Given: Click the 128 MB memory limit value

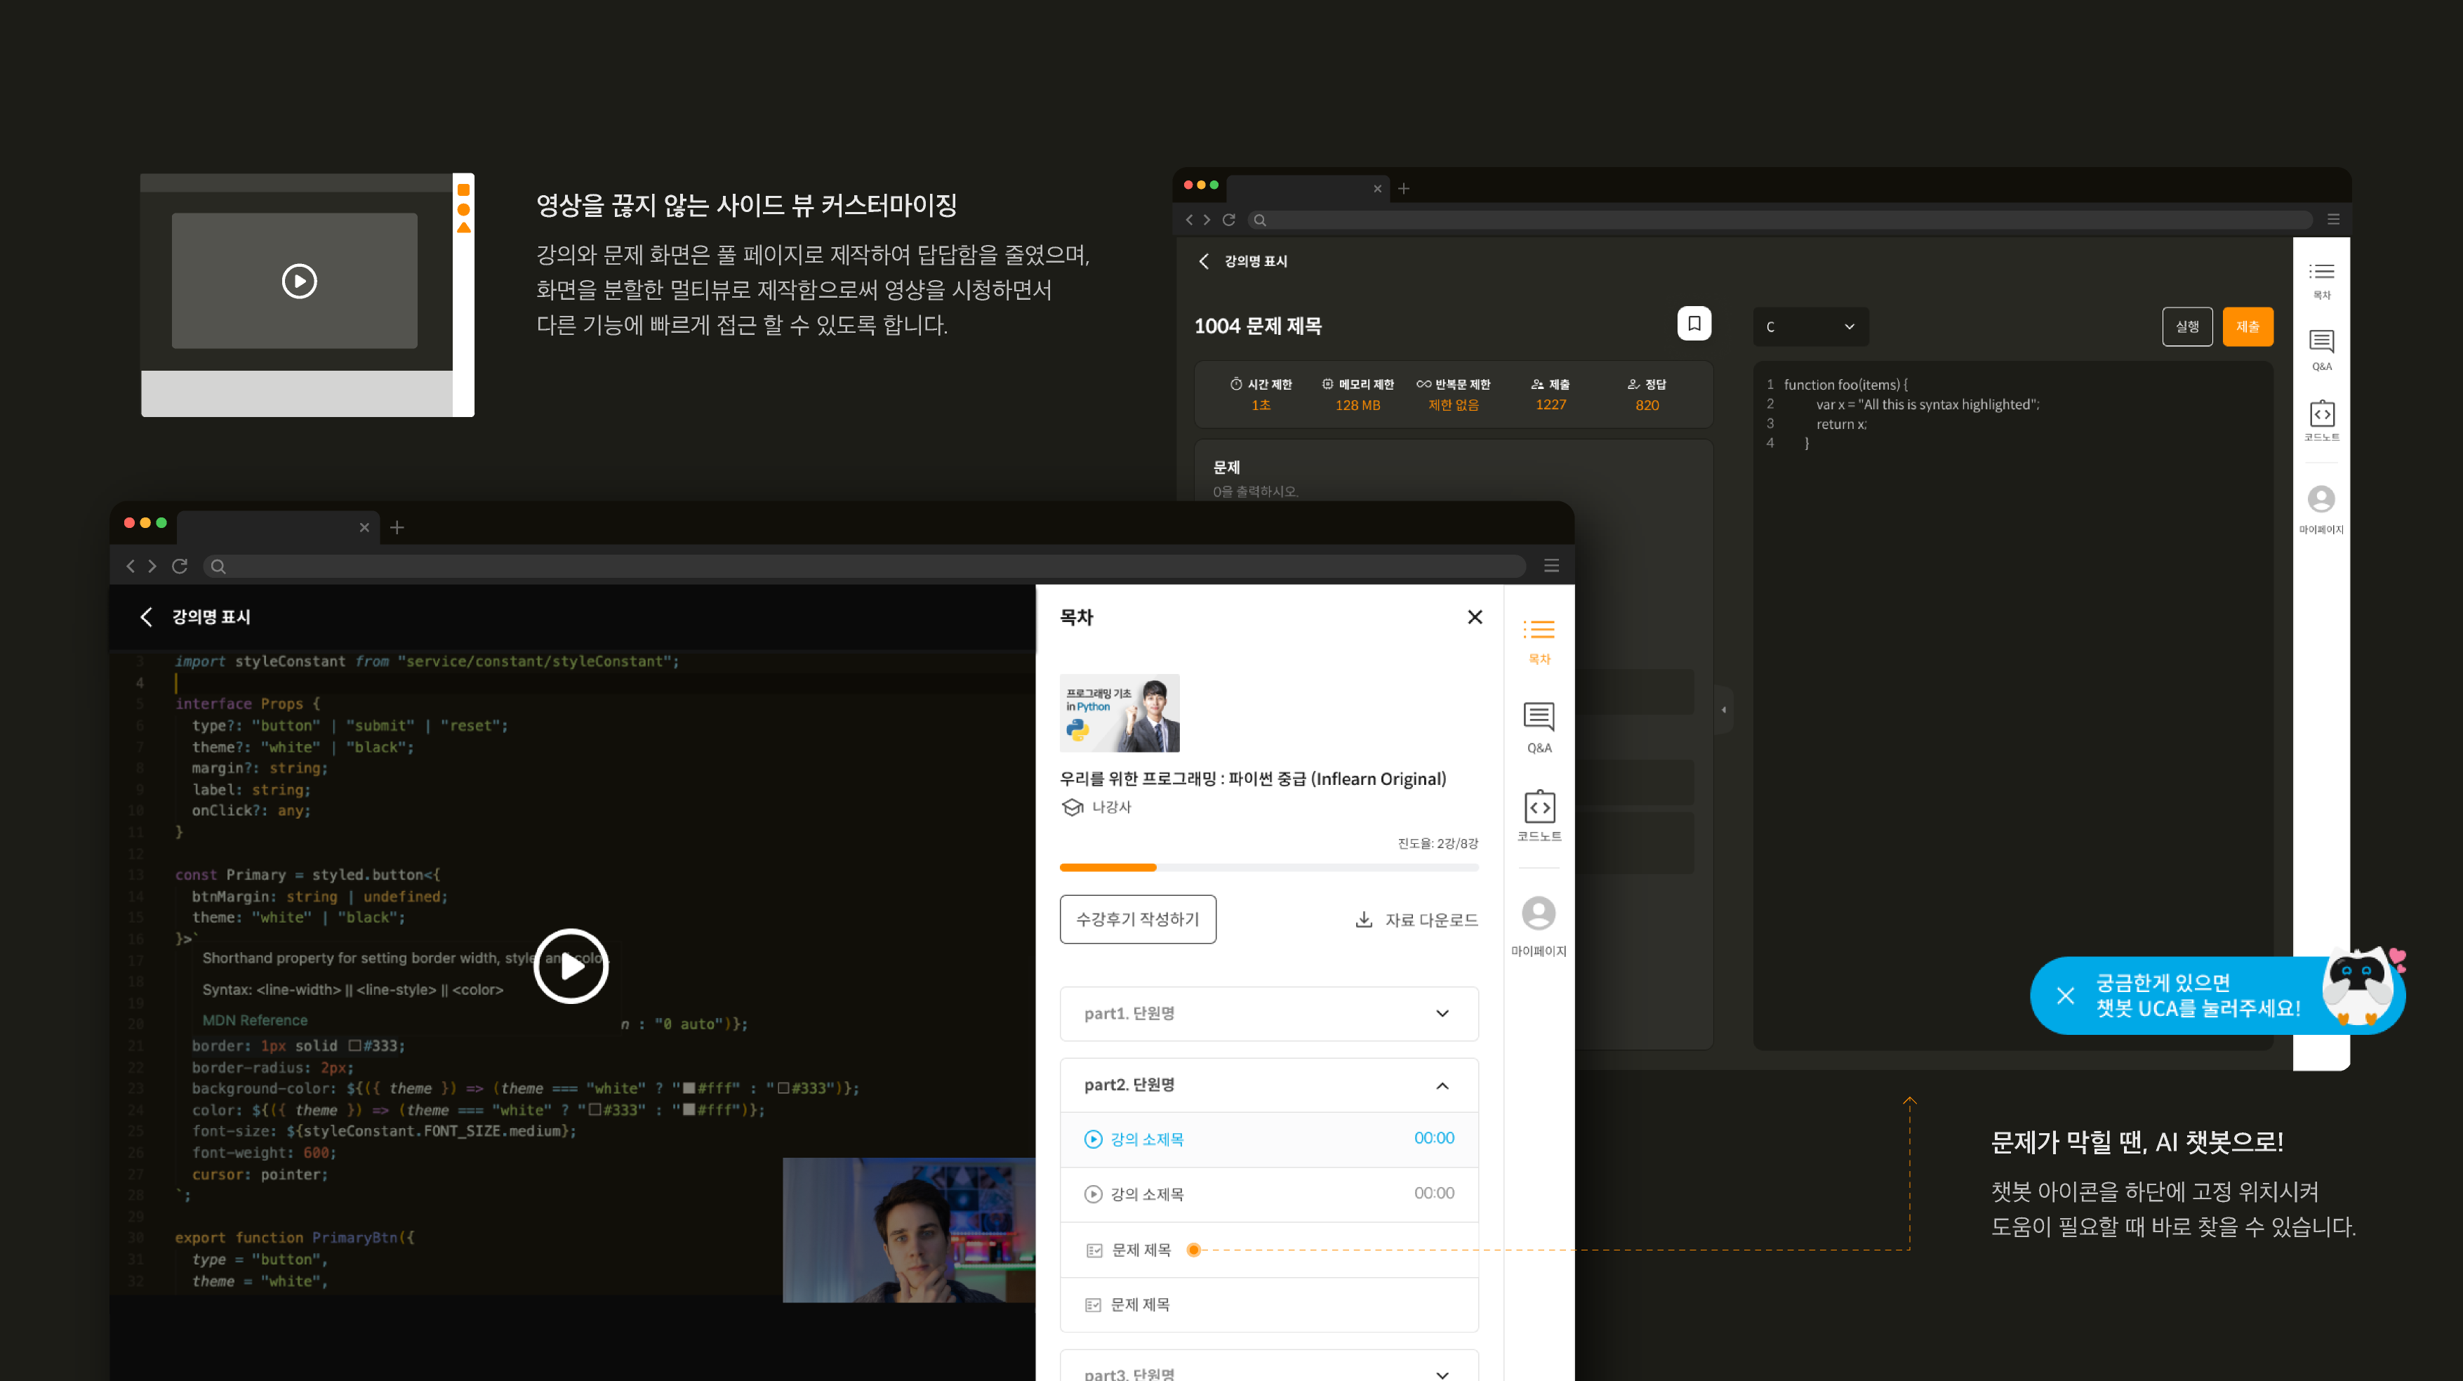Looking at the screenshot, I should 1357,406.
